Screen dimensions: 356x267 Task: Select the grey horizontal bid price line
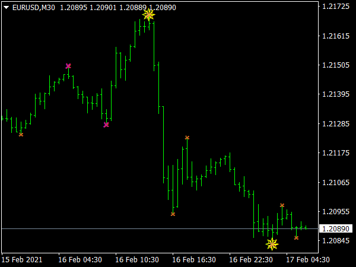[160, 228]
